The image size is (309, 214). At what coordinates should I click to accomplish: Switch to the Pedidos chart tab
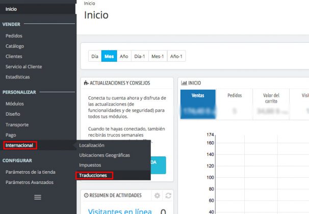[234, 95]
